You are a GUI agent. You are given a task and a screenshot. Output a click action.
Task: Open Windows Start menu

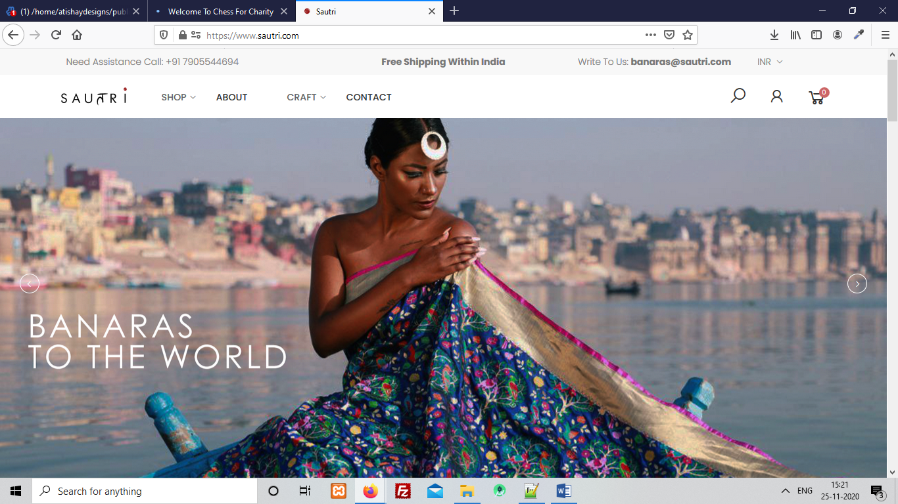click(x=16, y=491)
